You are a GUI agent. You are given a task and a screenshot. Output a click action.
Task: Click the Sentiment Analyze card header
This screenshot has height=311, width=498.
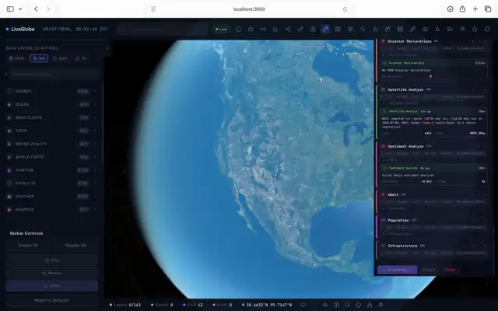[433, 146]
